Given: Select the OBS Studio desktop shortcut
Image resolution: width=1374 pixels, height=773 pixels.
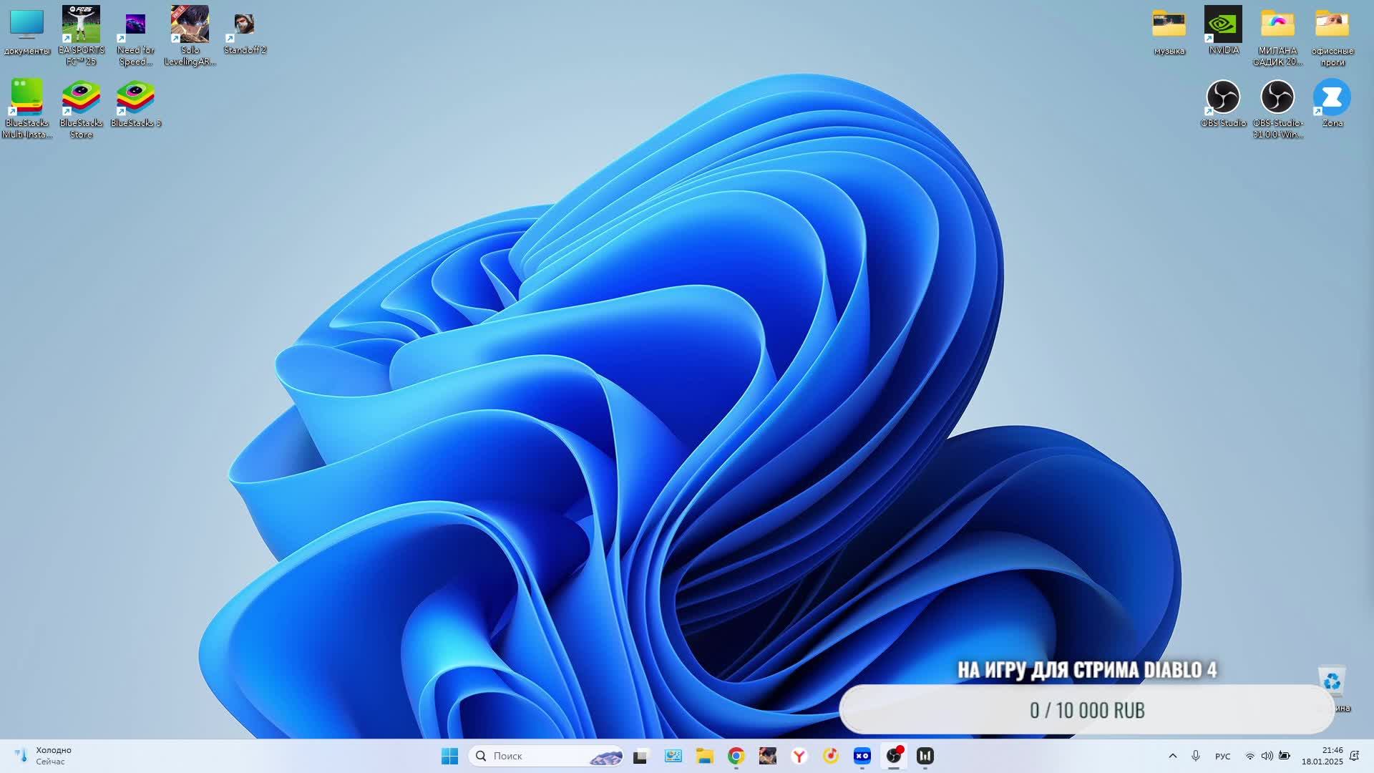Looking at the screenshot, I should 1223,104.
